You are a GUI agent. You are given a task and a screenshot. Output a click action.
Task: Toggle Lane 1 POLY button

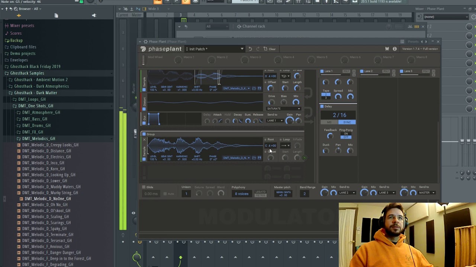[346, 71]
